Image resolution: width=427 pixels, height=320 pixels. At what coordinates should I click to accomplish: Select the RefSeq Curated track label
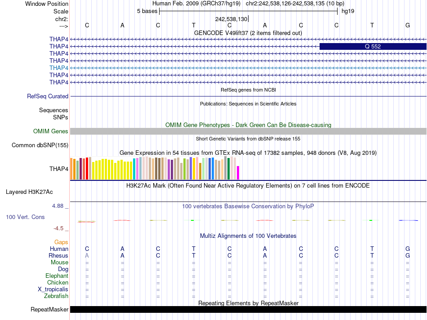point(48,96)
